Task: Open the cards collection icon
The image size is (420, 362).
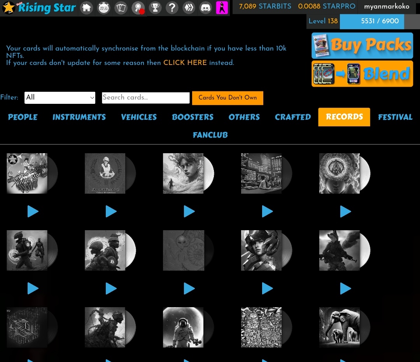Action: tap(121, 8)
